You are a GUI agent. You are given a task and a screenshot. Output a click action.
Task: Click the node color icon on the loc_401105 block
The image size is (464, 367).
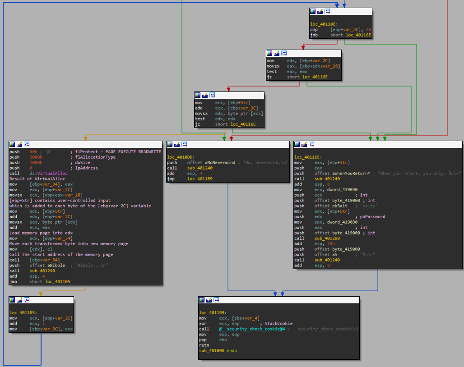13,299
